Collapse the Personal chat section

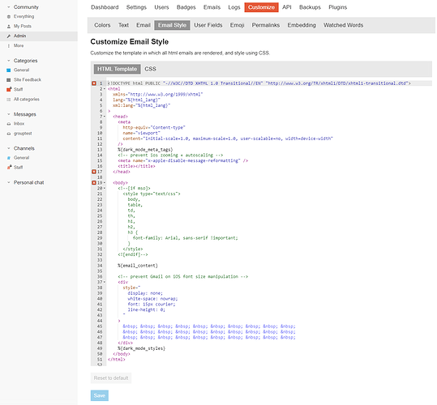(9, 182)
